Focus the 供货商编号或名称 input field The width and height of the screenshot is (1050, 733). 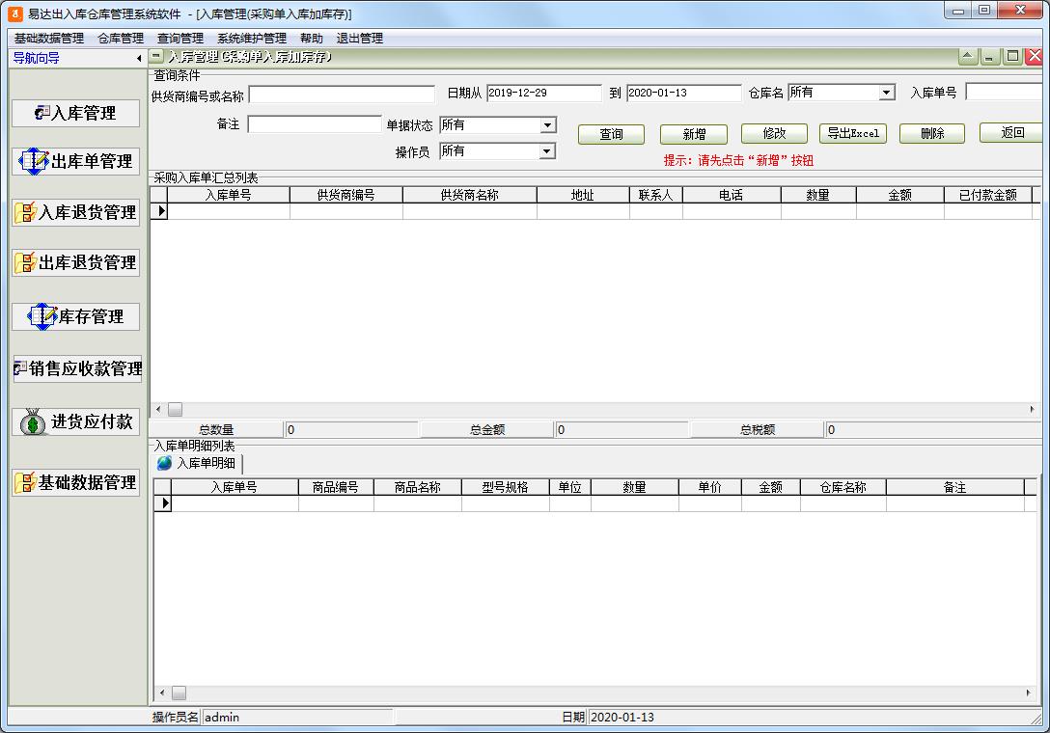point(343,95)
